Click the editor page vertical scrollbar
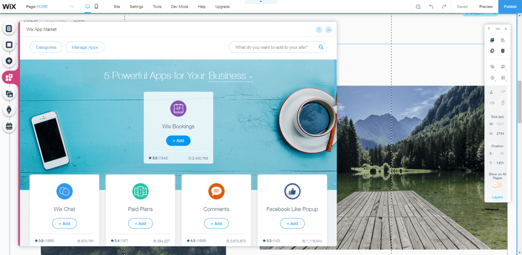Screen dimensions: 522x255 click(520, 102)
